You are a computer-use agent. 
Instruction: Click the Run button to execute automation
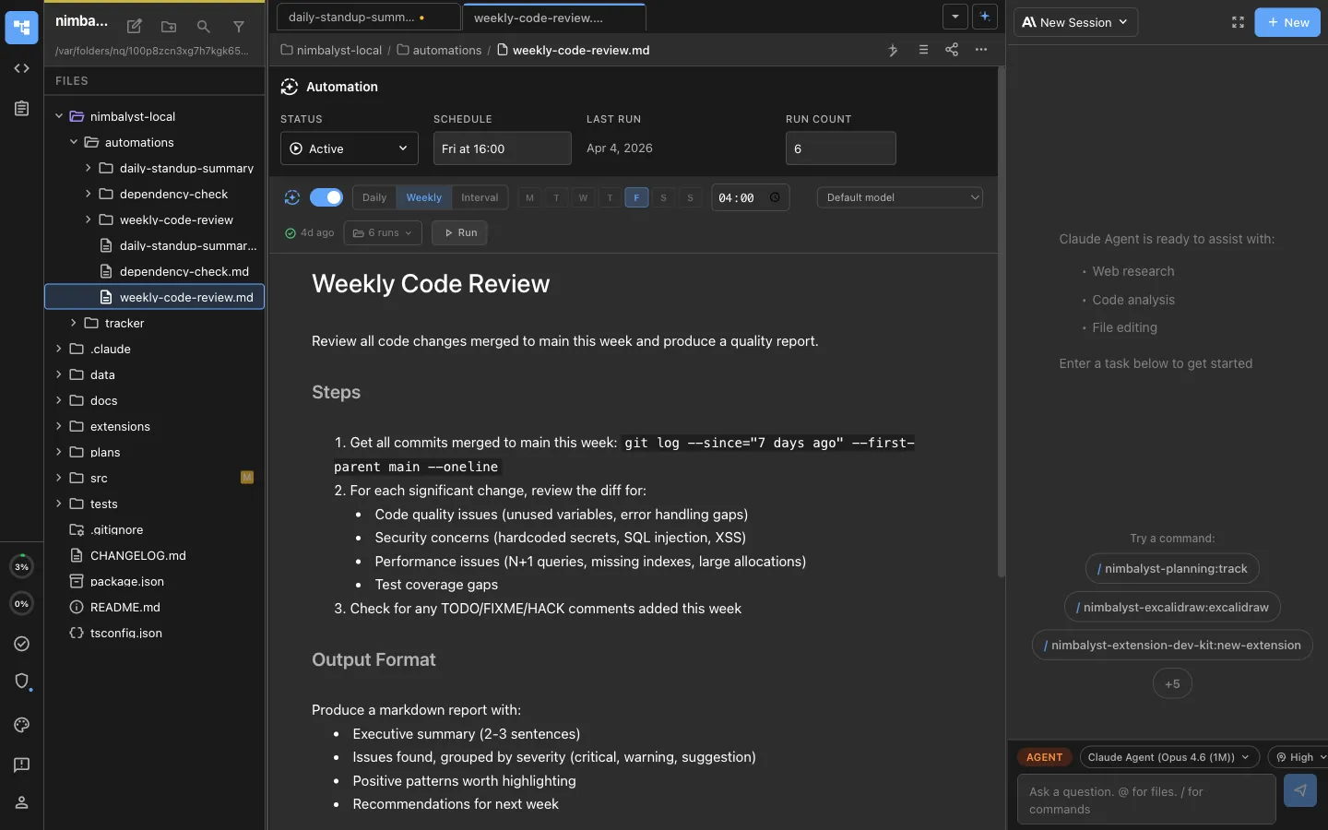pos(459,232)
